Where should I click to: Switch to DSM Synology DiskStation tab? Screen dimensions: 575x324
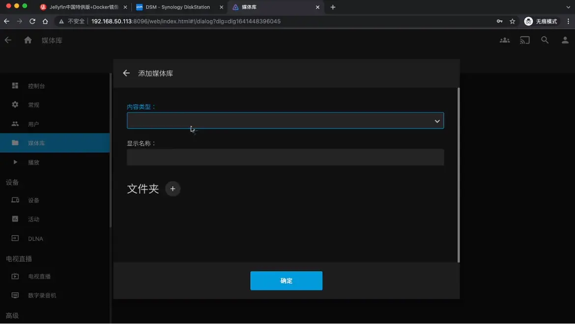click(x=177, y=7)
